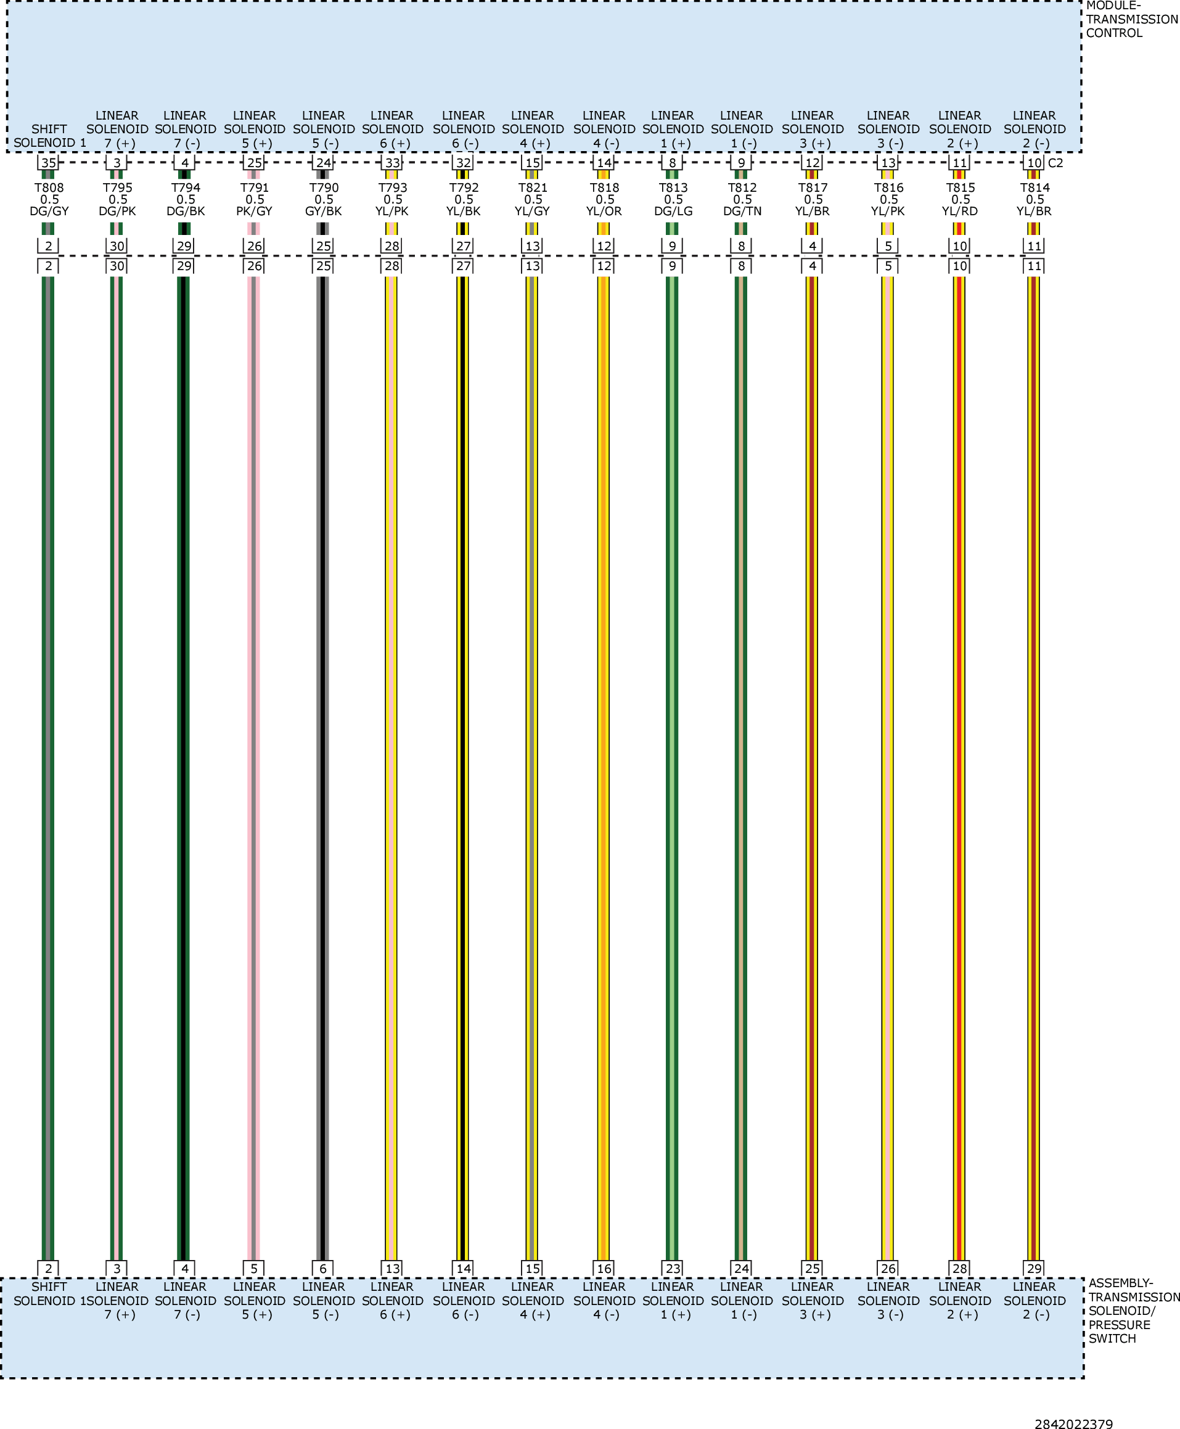Select the C2 connector designation
Image resolution: width=1180 pixels, height=1429 pixels.
coord(1055,163)
